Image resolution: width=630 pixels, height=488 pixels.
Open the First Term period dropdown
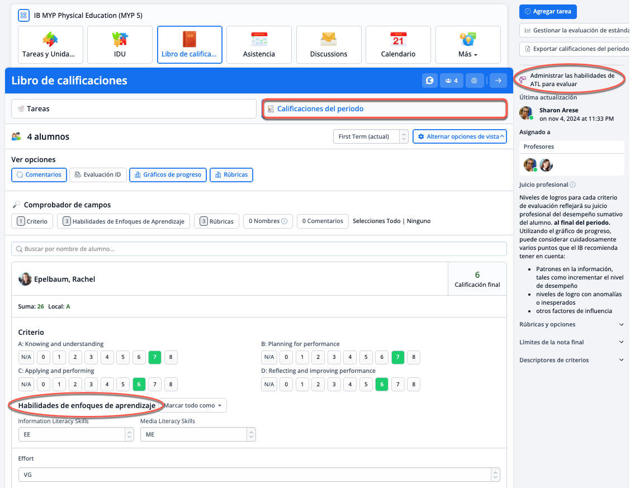[370, 136]
